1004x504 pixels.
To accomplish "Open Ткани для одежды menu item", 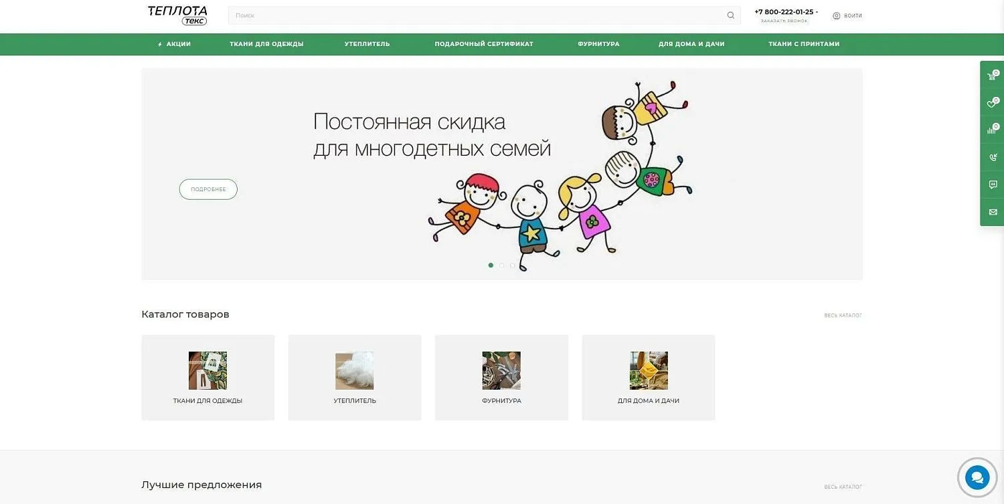I will (x=266, y=44).
